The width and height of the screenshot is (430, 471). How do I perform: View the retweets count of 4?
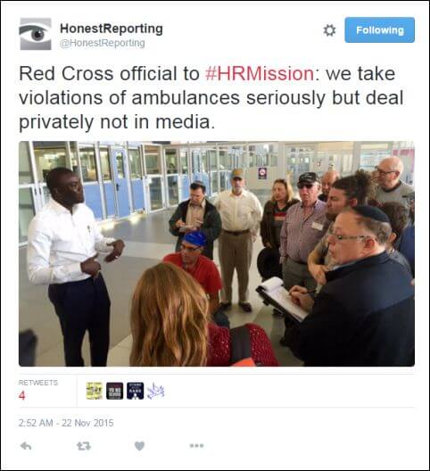(x=22, y=395)
